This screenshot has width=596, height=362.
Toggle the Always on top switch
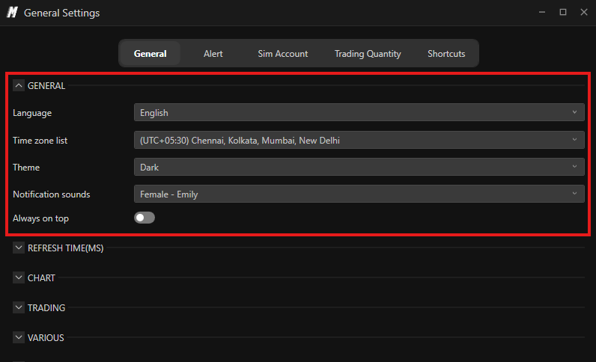coord(145,218)
